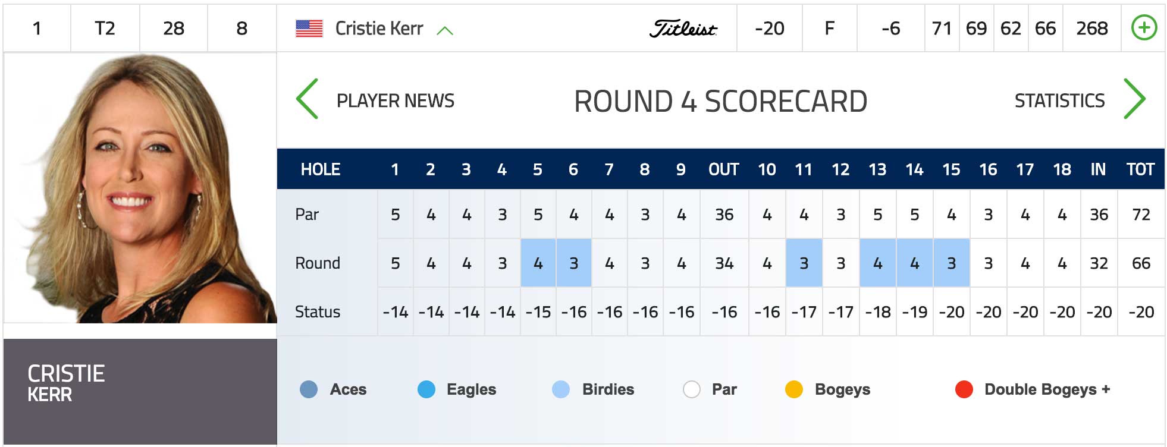1167x447 pixels.
Task: Click the Aces legend dot
Action: pyautogui.click(x=309, y=389)
